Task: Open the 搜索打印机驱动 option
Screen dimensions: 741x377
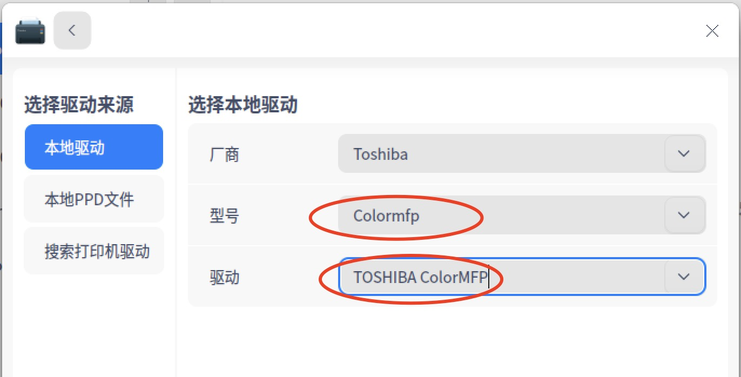Action: [x=94, y=251]
